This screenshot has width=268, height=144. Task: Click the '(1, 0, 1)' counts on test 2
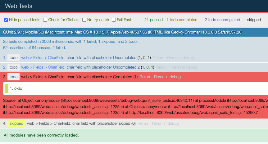pos(148,67)
